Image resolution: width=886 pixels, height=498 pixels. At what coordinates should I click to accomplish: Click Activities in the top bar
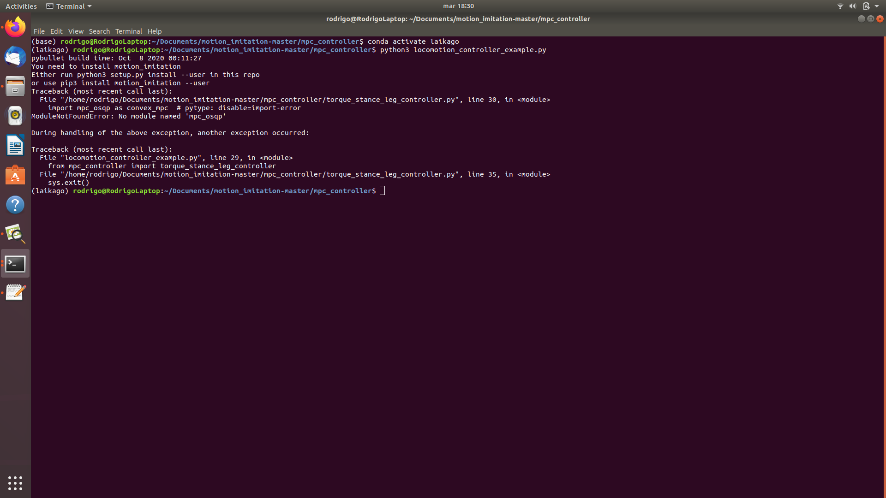tap(21, 6)
